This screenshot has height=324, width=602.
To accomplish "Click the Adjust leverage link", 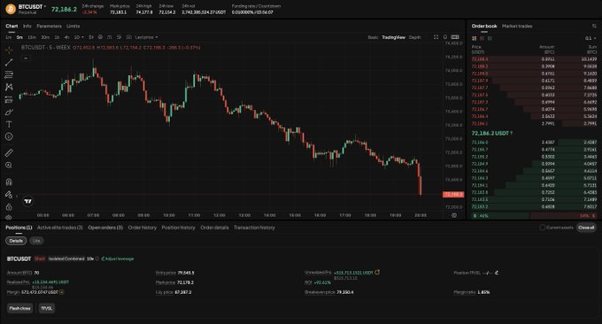I will coord(118,258).
